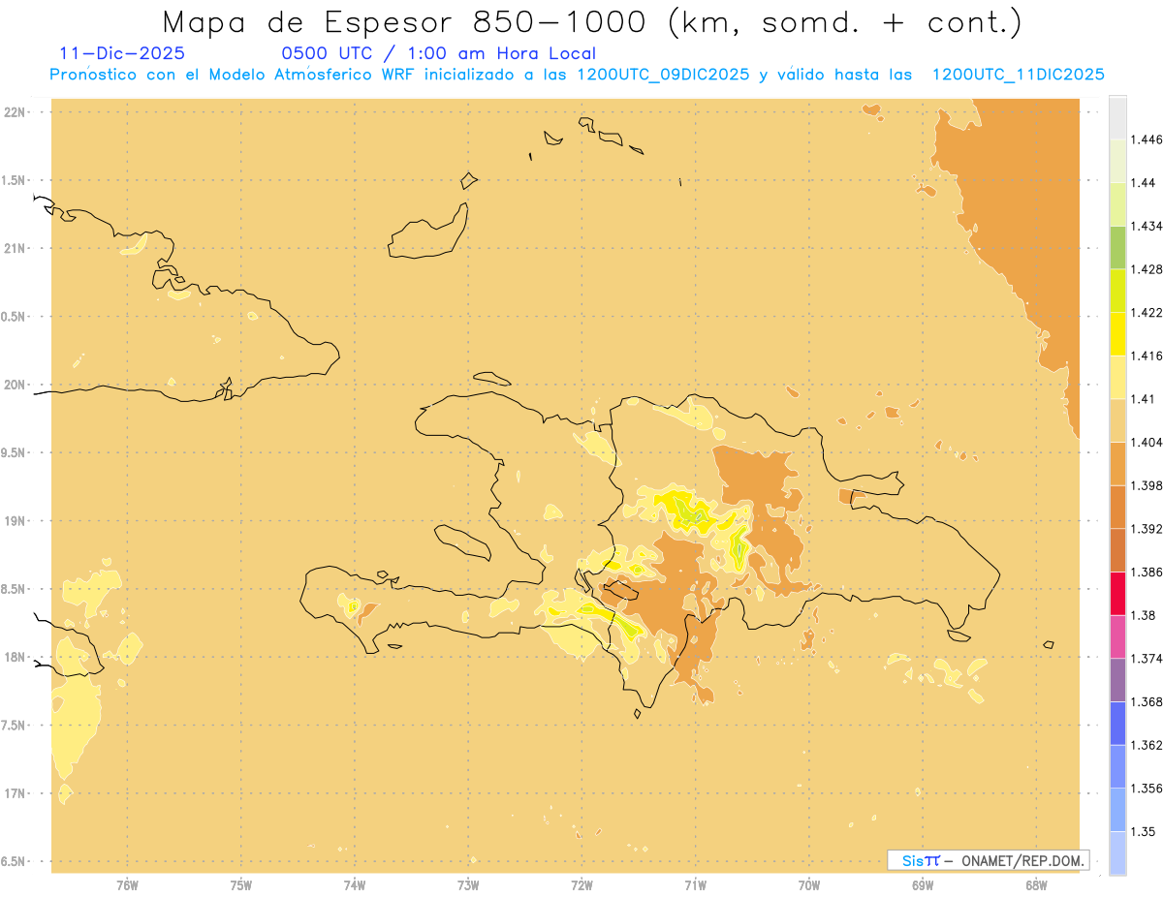This screenshot has height=898, width=1163.
Task: Click the green swatch in the color scale
Action: [x=1117, y=247]
